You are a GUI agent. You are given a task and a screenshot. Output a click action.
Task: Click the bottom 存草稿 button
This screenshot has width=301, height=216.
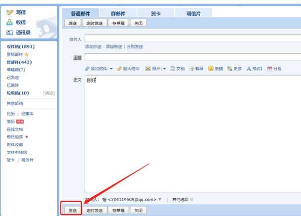click(118, 210)
